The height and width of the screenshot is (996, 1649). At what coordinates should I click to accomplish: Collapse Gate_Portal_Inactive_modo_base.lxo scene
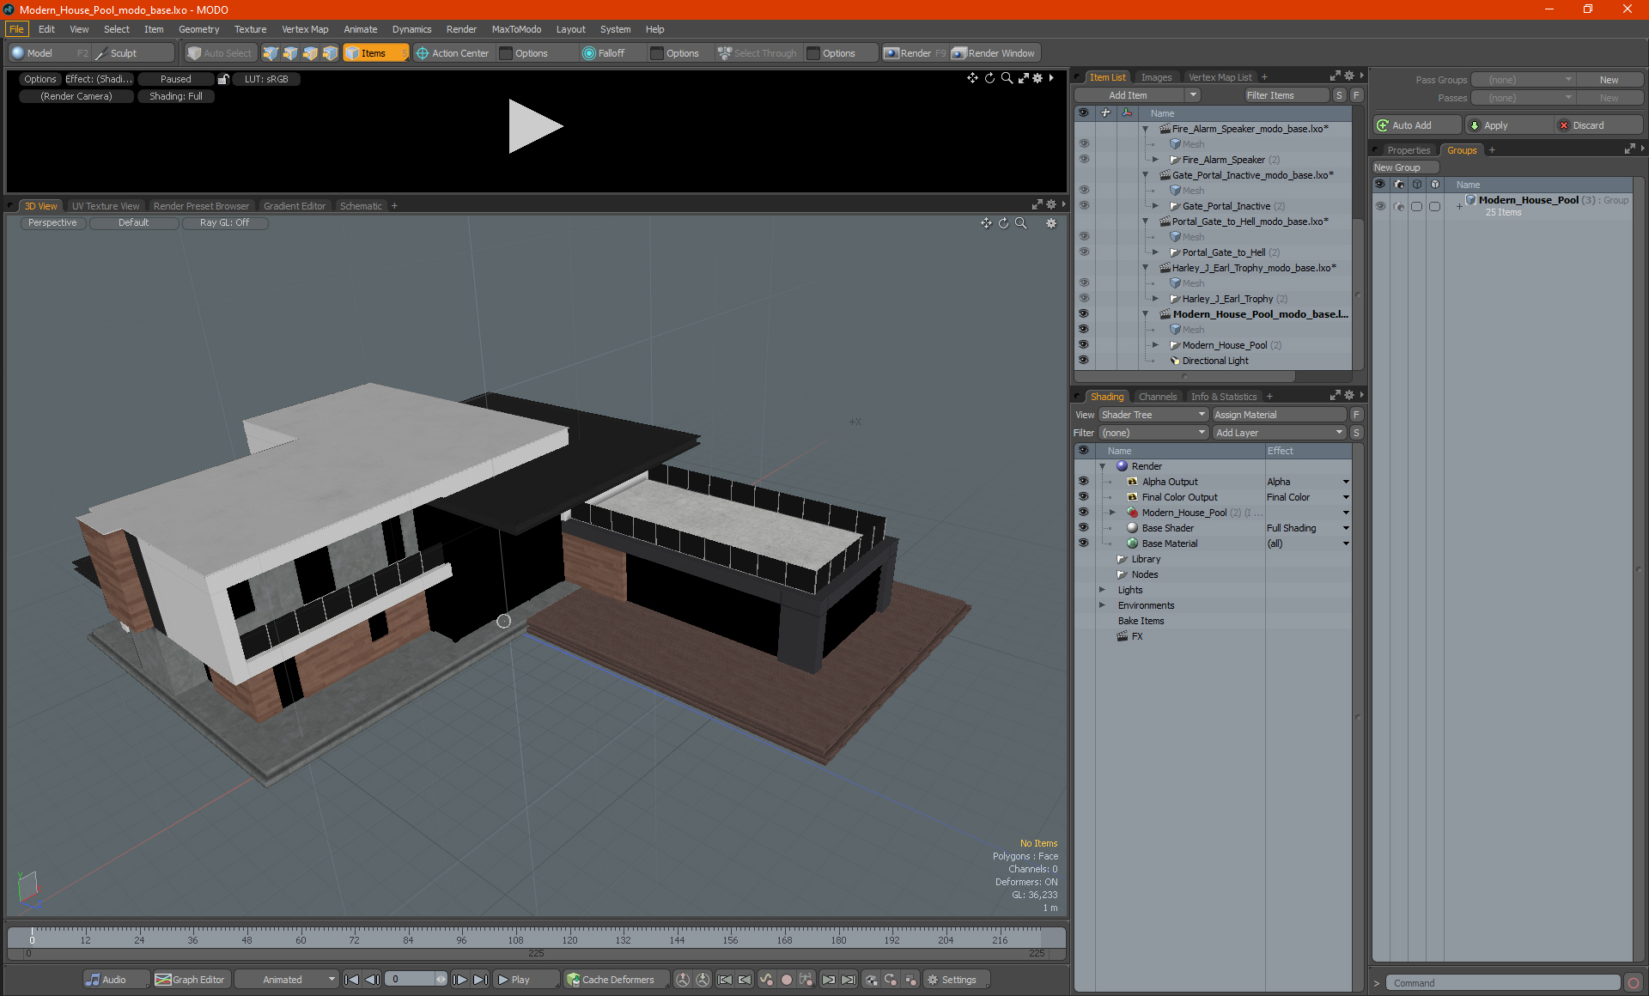pos(1145,175)
